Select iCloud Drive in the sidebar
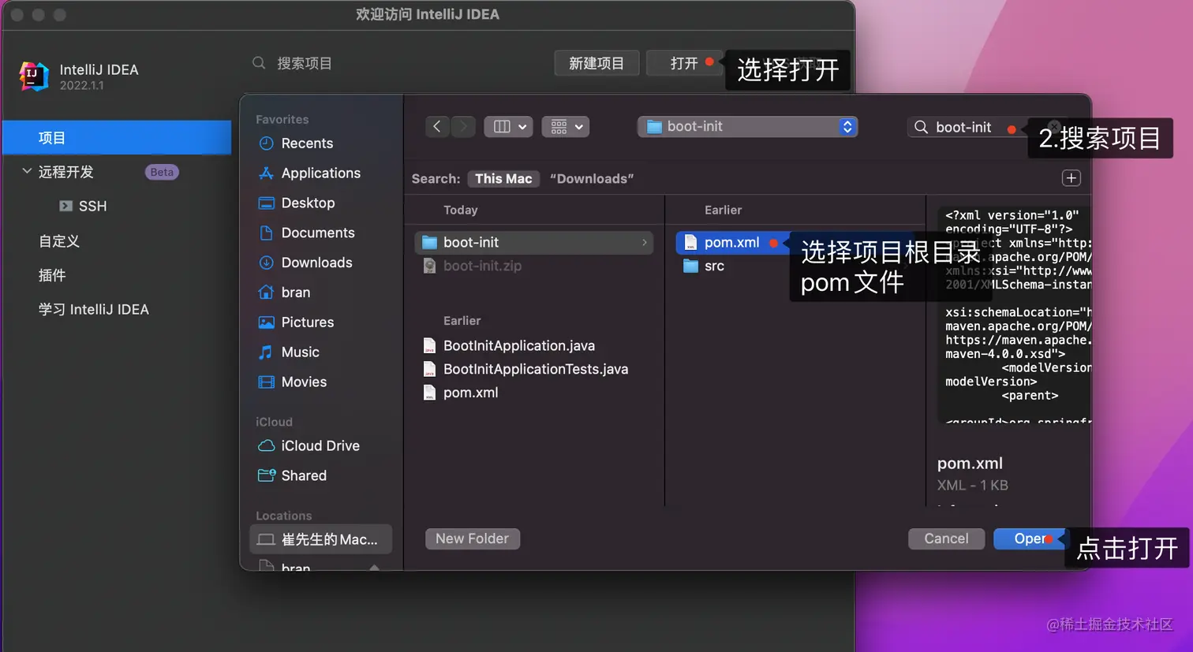The image size is (1193, 652). click(321, 445)
